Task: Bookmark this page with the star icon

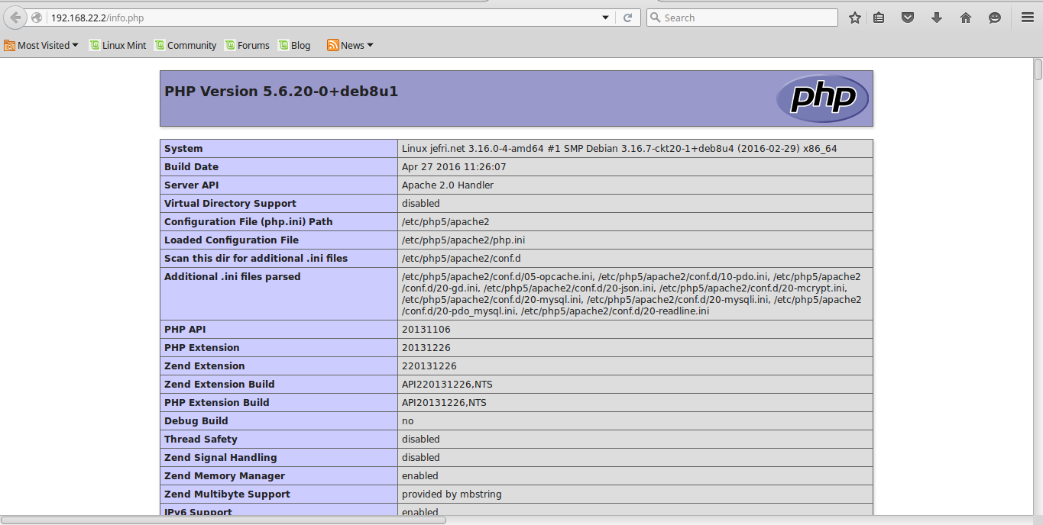Action: [x=855, y=18]
